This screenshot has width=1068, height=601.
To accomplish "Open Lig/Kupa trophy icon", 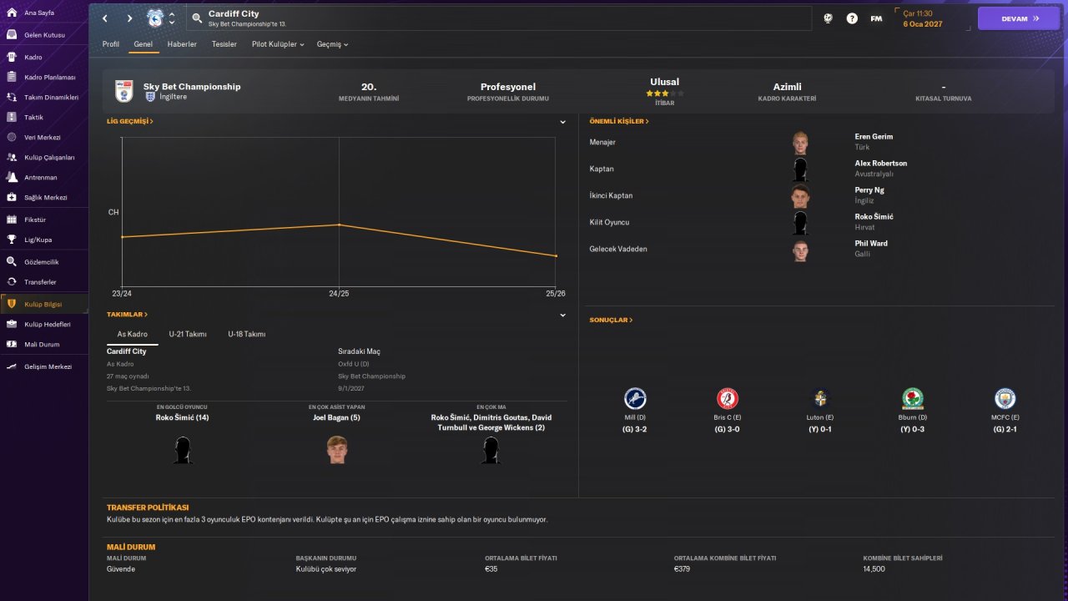I will coord(12,240).
